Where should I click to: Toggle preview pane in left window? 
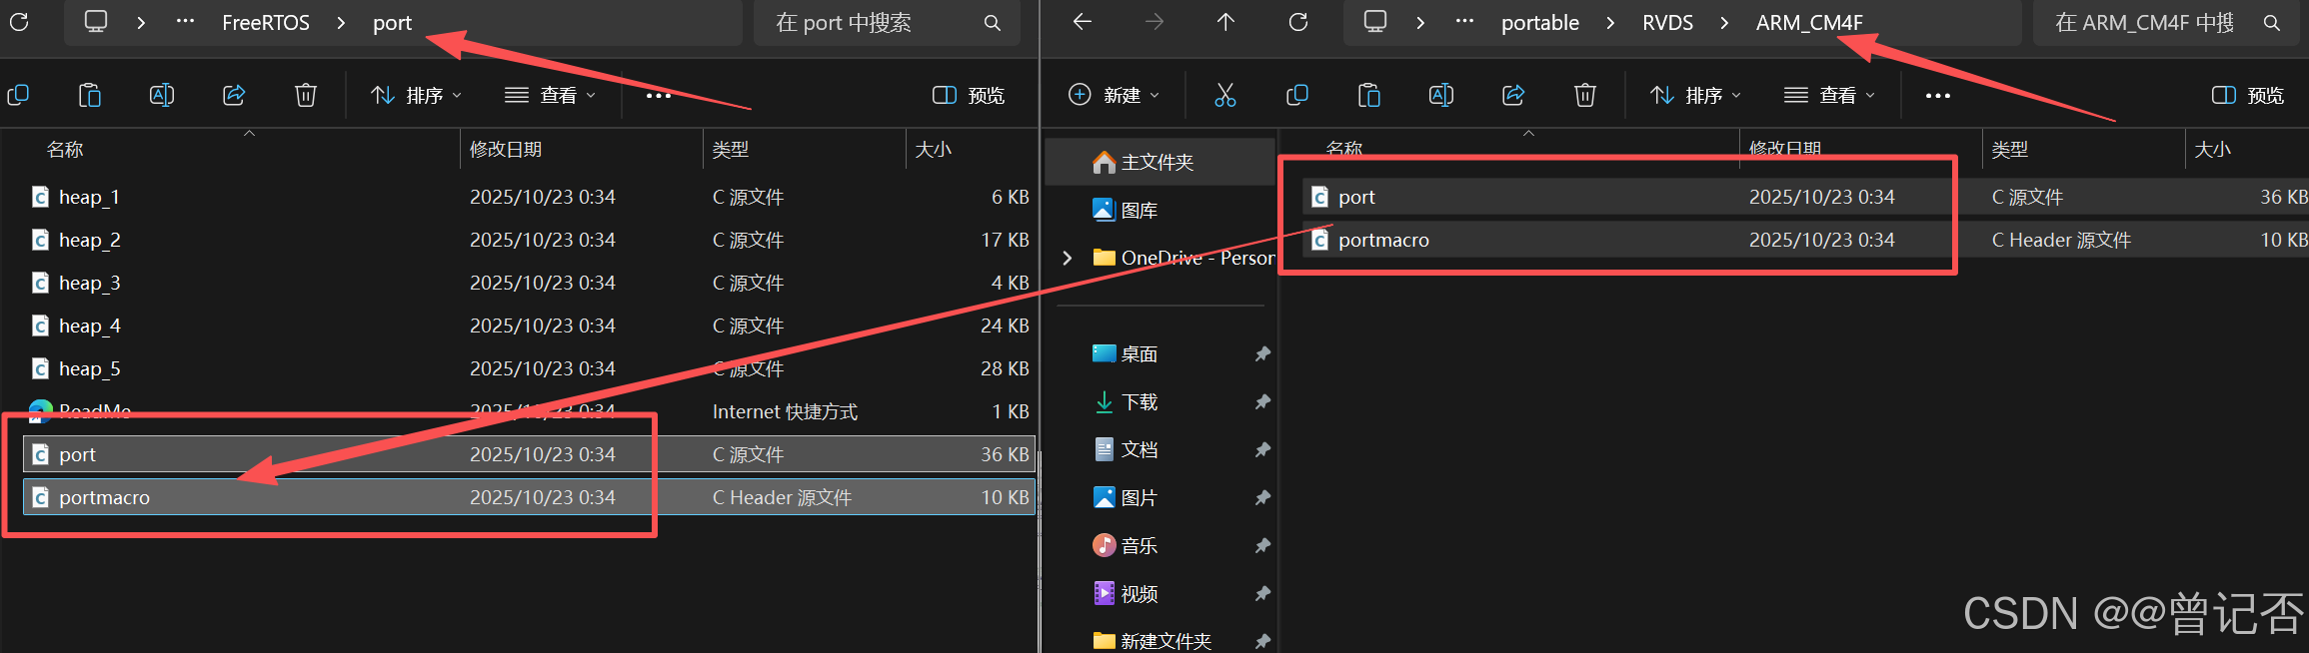[x=969, y=95]
